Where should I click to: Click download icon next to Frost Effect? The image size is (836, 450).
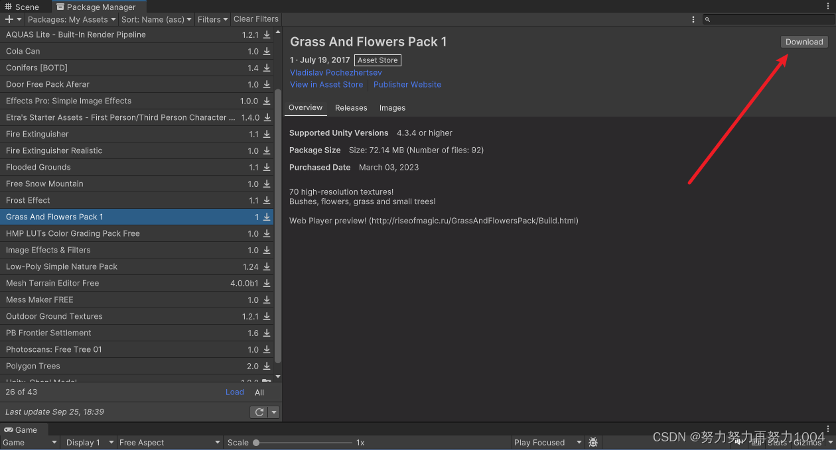coord(267,200)
